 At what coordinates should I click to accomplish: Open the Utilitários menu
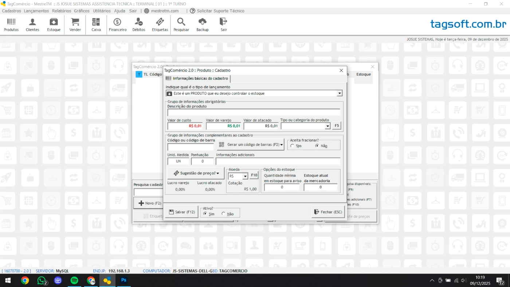(102, 11)
